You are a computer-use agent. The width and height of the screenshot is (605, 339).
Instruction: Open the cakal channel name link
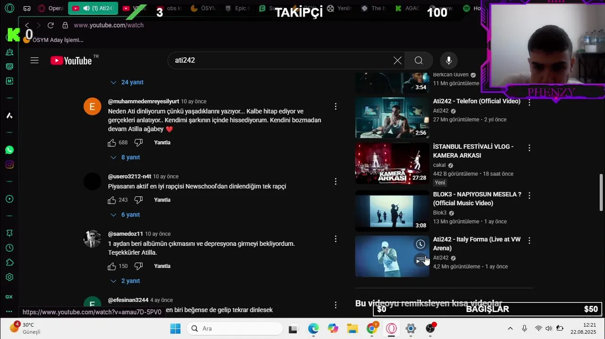439,165
